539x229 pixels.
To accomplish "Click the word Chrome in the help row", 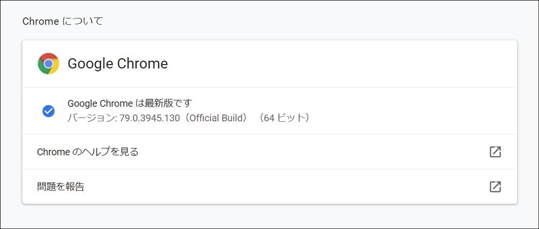I will click(53, 152).
